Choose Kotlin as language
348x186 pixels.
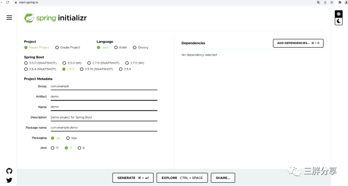tap(120, 48)
